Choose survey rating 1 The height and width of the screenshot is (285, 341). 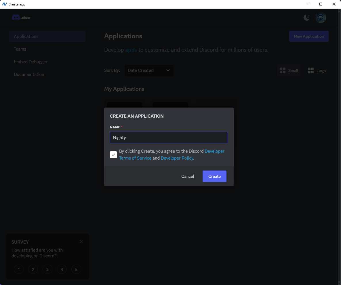19,269
